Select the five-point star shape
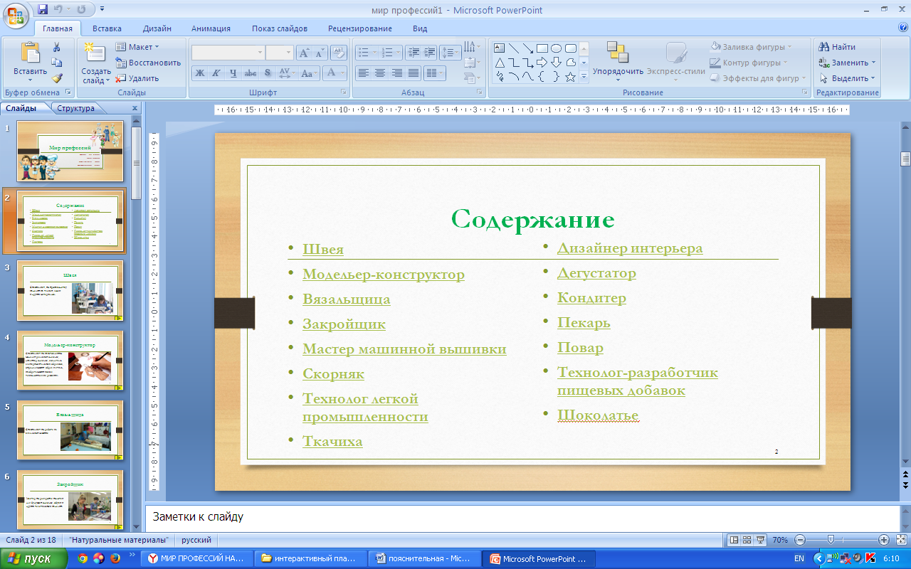Image resolution: width=911 pixels, height=569 pixels. tap(570, 77)
